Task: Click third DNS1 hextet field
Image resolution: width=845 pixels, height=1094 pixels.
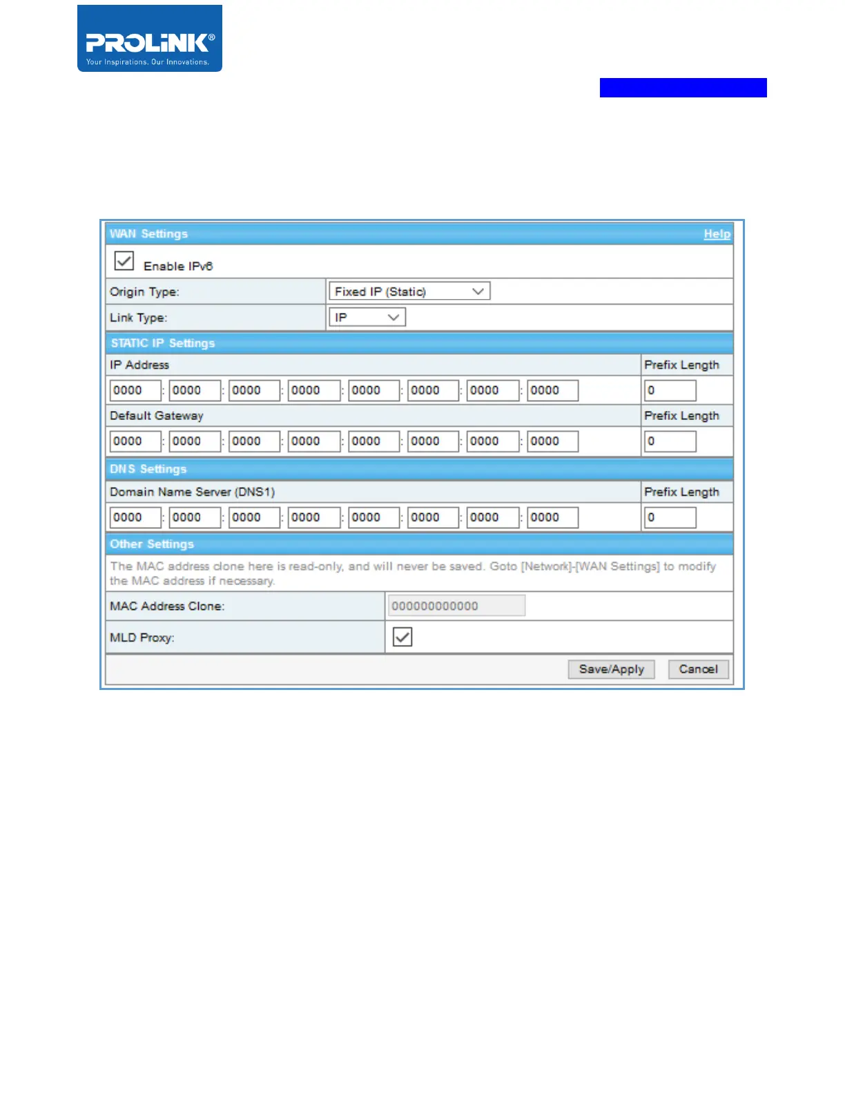Action: pos(255,517)
